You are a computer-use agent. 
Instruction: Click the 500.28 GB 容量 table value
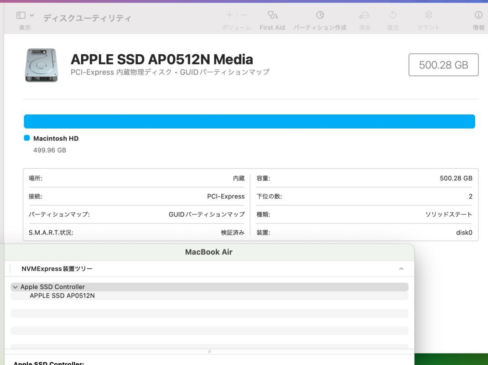(456, 178)
